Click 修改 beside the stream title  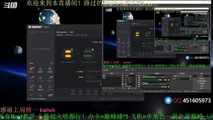point(71,32)
